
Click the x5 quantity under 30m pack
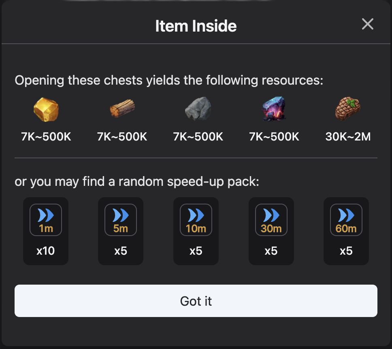[x=271, y=251]
